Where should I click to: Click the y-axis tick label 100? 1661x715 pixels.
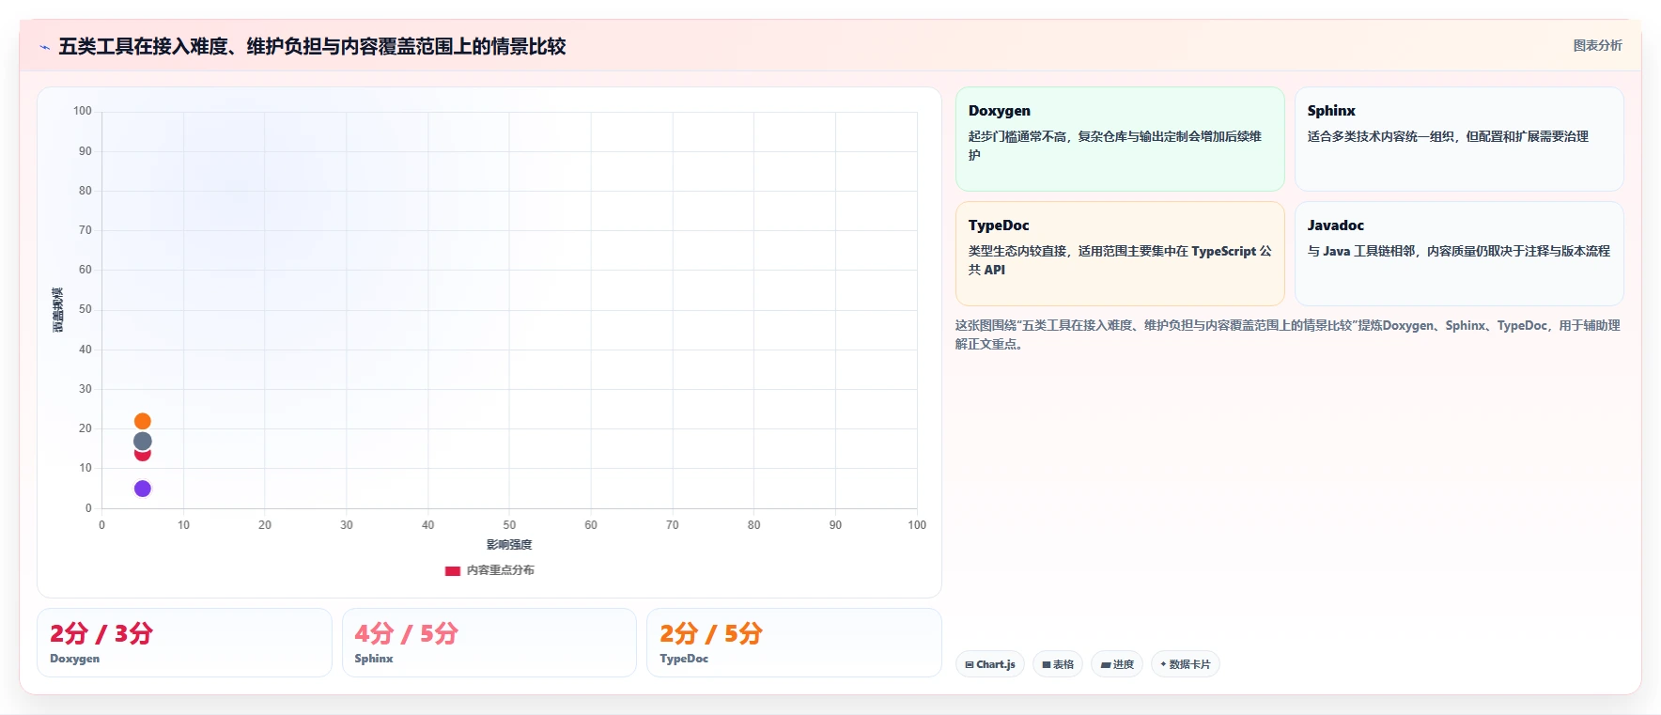pyautogui.click(x=83, y=111)
